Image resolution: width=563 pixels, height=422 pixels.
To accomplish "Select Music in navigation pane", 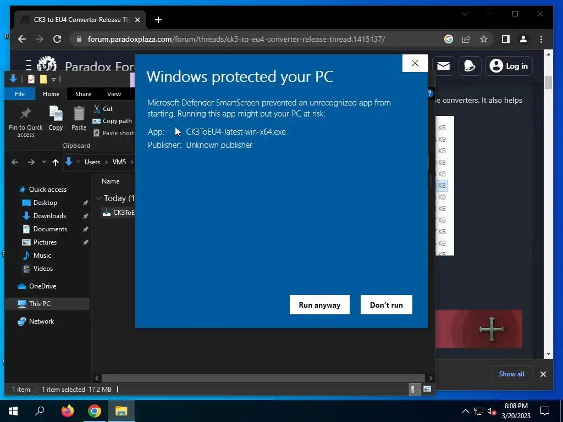I will [42, 256].
